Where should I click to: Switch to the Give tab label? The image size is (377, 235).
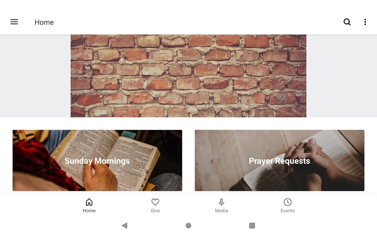tap(155, 211)
